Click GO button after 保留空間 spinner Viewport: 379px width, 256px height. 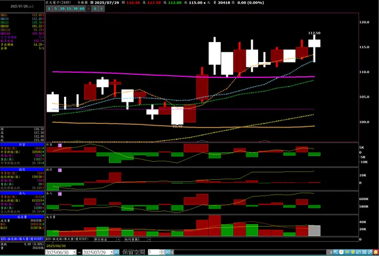168,252
